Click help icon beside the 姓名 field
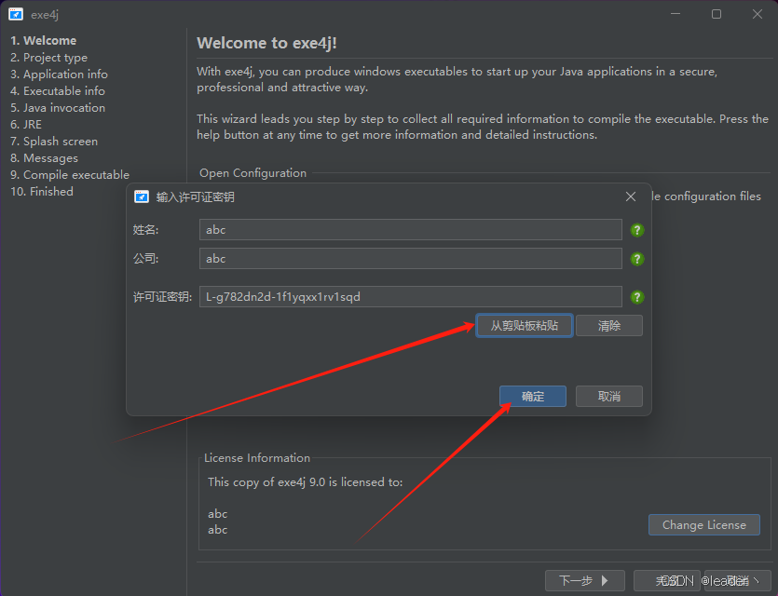Viewport: 778px width, 596px height. [x=637, y=230]
